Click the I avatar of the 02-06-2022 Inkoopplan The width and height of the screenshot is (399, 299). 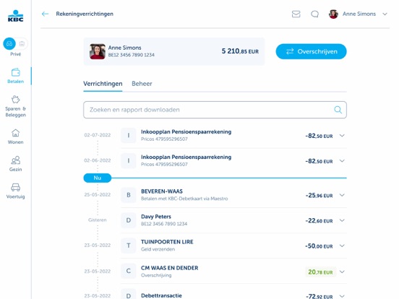pyautogui.click(x=129, y=160)
